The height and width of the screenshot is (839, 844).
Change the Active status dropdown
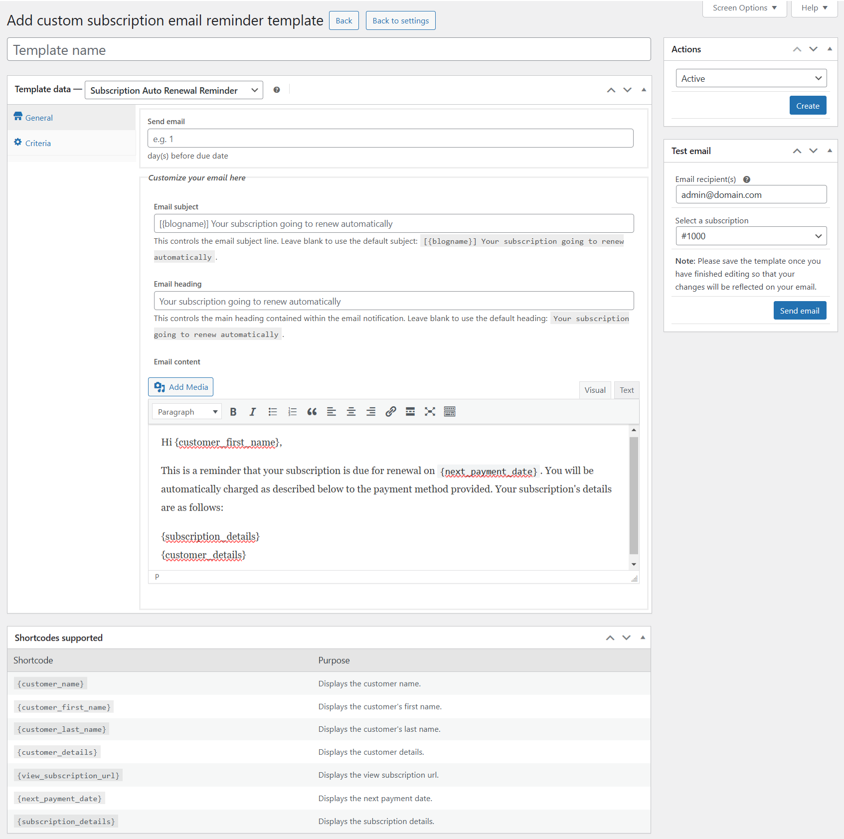(750, 78)
